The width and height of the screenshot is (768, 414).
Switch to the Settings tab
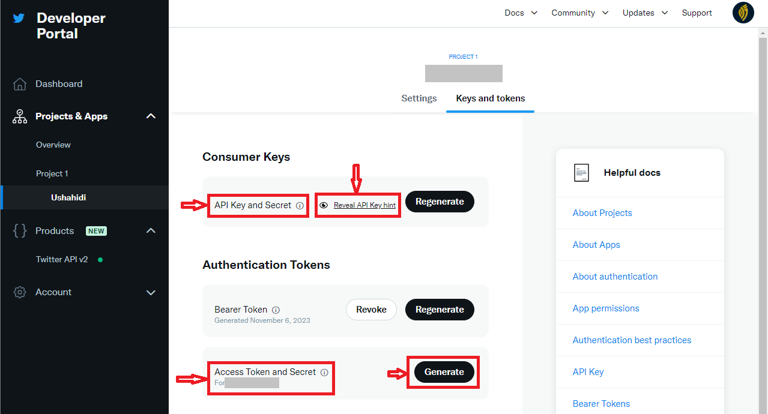[419, 98]
